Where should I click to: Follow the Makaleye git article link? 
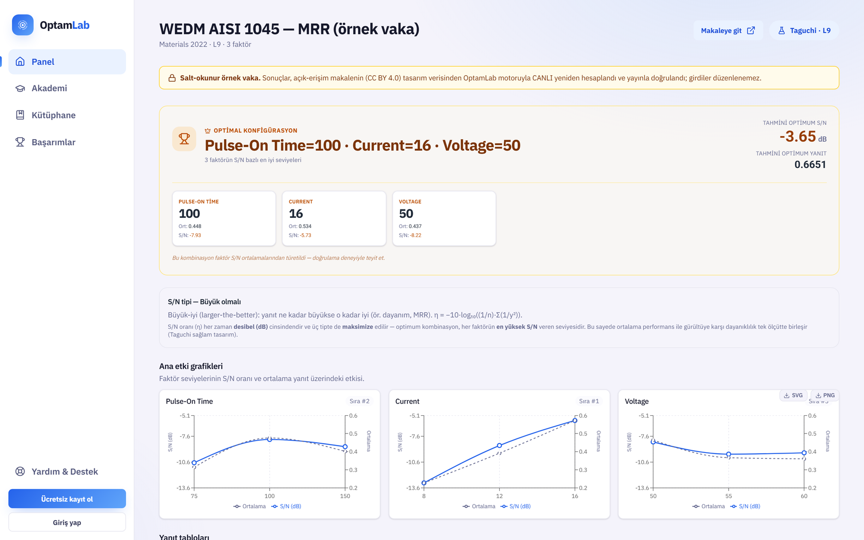pyautogui.click(x=728, y=31)
